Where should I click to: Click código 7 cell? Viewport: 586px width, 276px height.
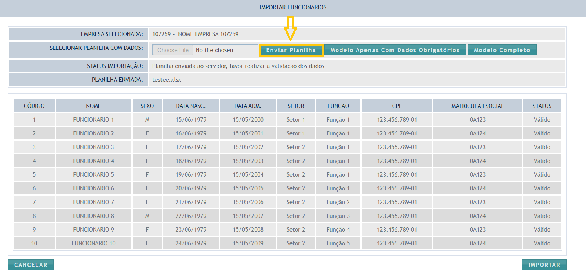point(34,202)
